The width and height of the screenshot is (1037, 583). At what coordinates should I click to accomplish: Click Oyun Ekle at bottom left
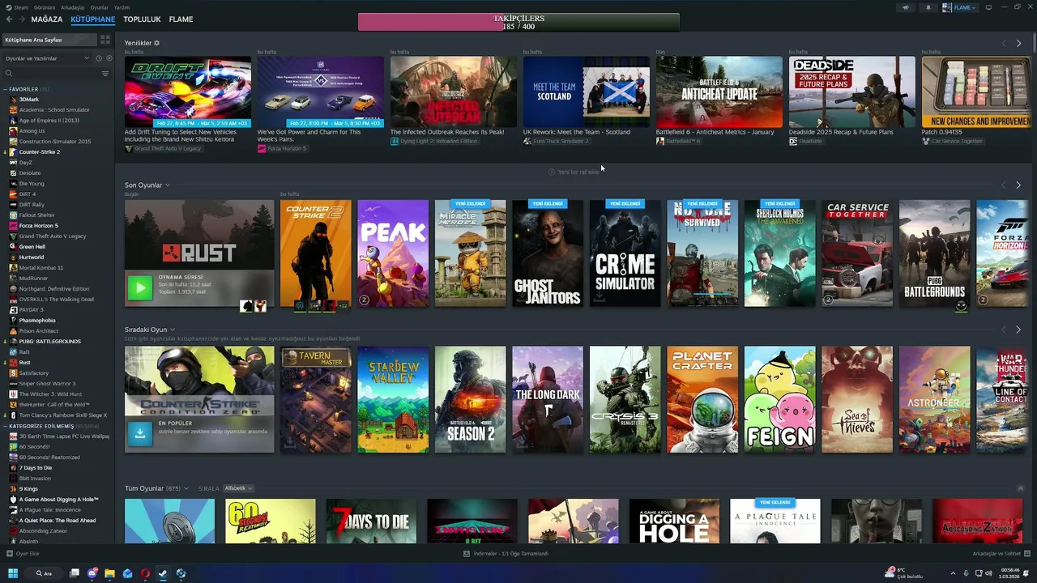click(28, 554)
